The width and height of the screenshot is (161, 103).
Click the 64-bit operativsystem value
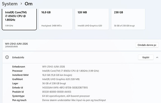tap(66, 96)
